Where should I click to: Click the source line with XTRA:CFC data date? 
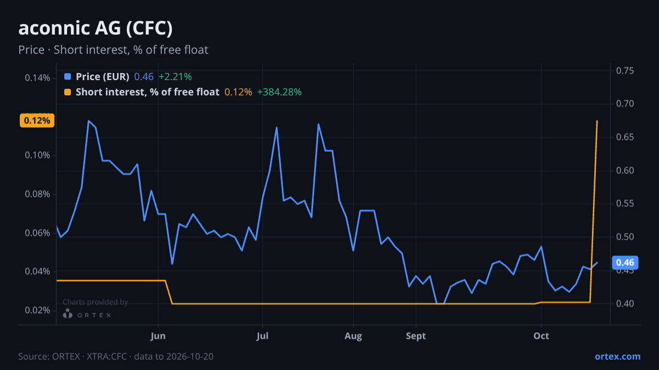coord(116,356)
